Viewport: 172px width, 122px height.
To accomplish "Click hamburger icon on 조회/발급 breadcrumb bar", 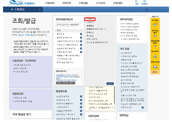I will (x=12, y=10).
